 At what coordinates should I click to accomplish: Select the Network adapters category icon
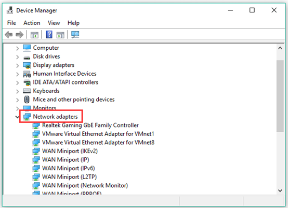point(27,117)
